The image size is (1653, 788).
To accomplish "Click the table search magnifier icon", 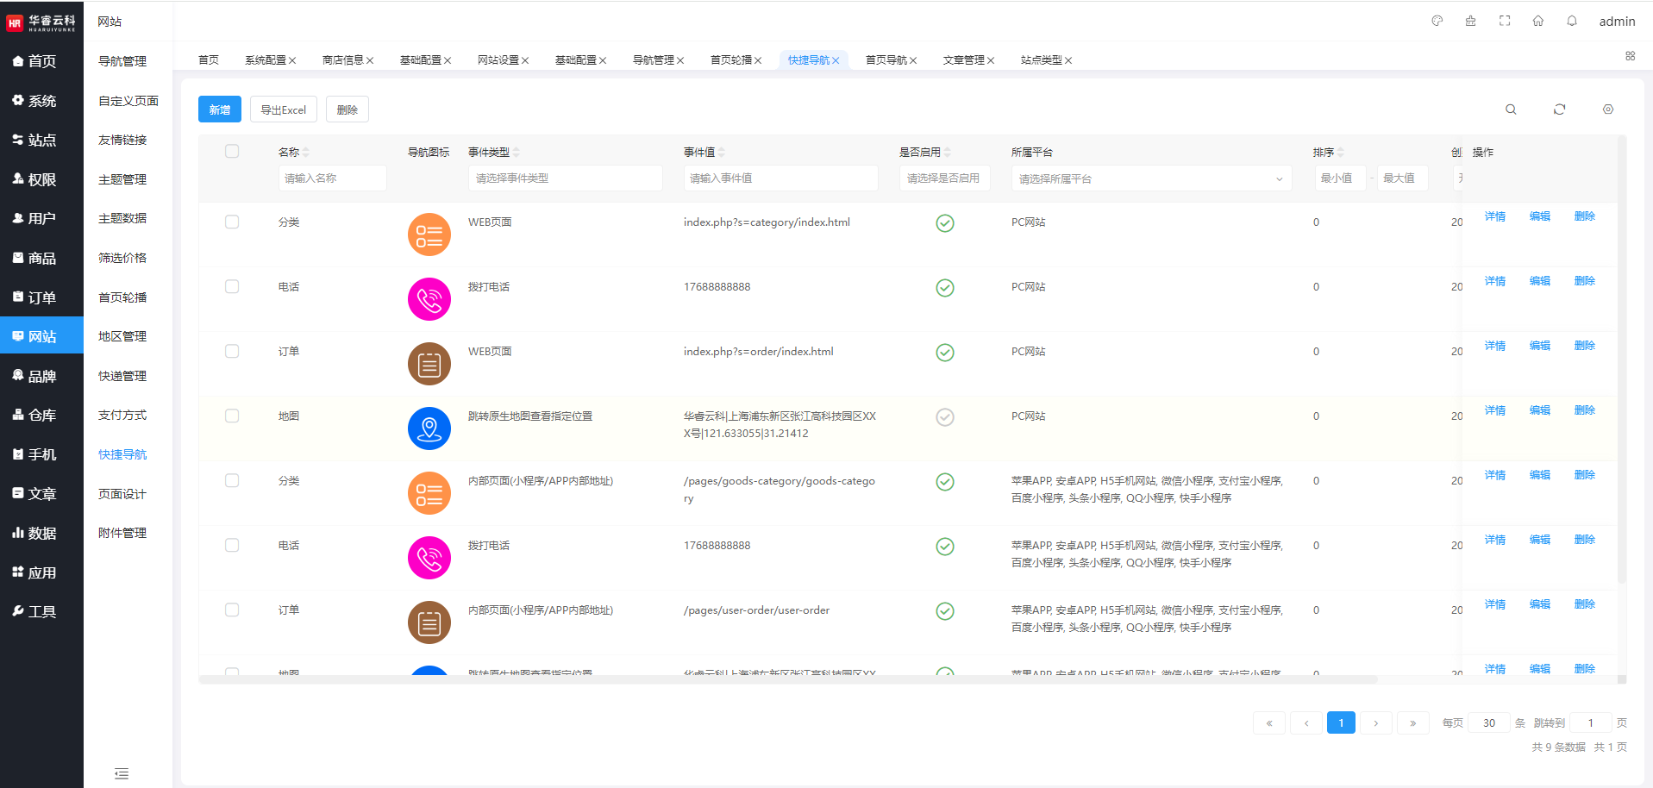I will tap(1511, 109).
